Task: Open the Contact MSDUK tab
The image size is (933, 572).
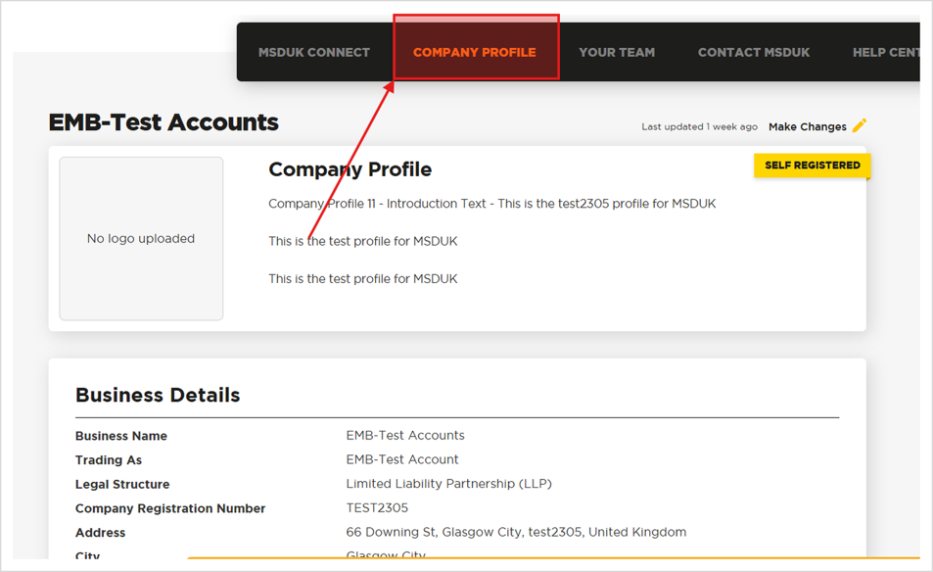Action: click(753, 52)
